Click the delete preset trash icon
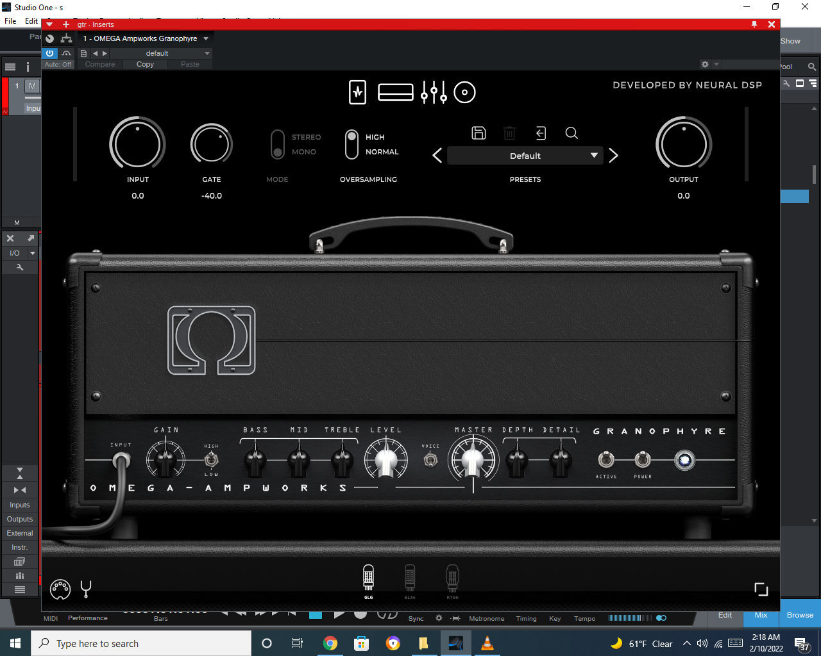821x656 pixels. click(x=509, y=133)
